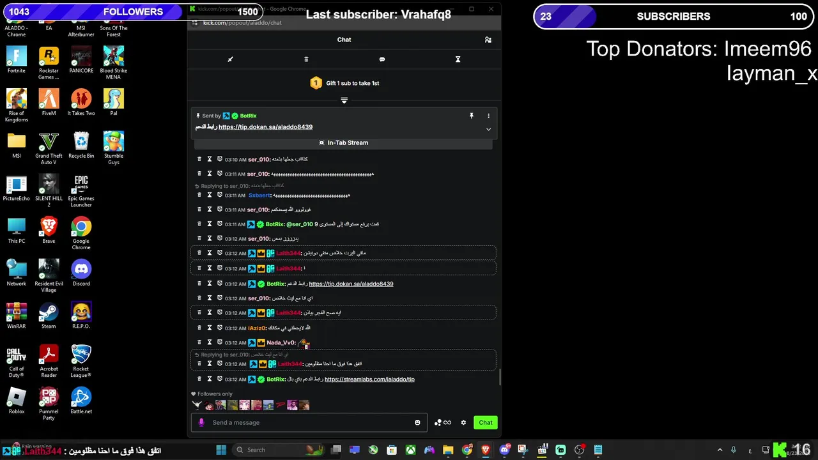Collapse the gift leaderboard with down arrow handle
This screenshot has width=818, height=460.
pos(344,100)
